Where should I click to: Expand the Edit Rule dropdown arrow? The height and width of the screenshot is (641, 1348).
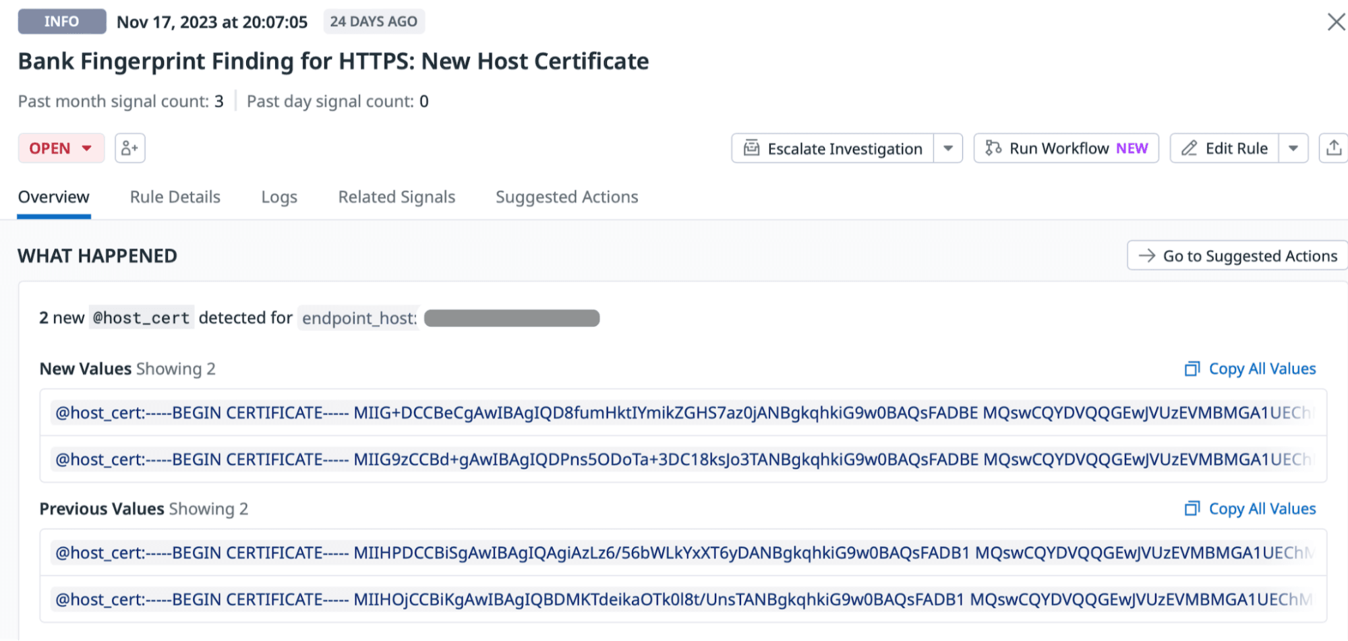coord(1293,148)
